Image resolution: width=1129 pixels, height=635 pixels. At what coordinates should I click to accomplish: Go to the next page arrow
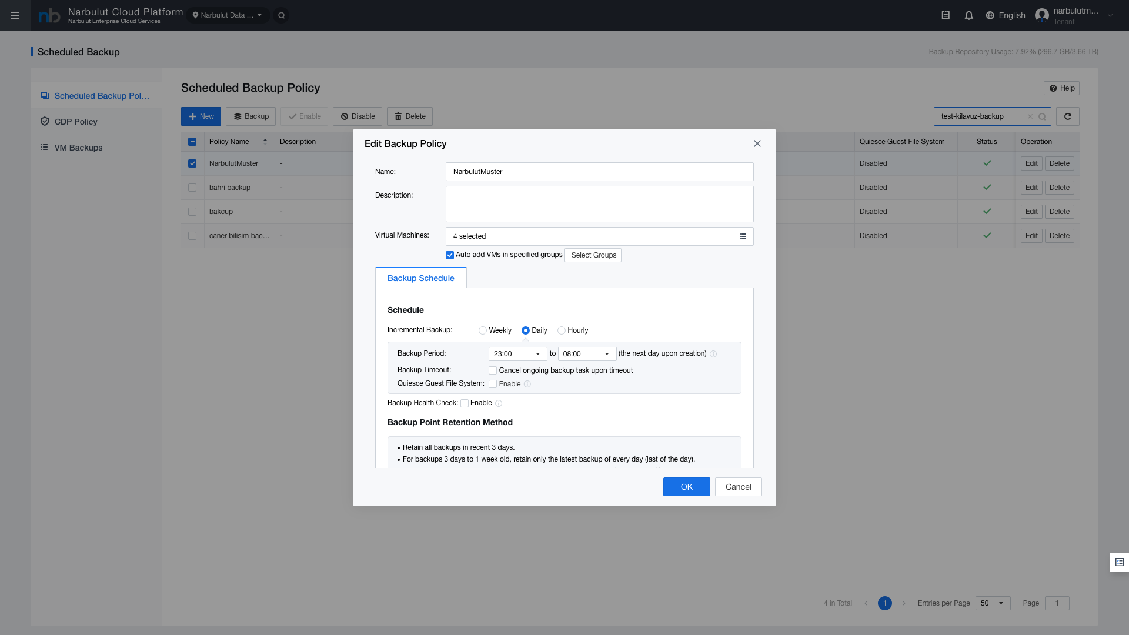pyautogui.click(x=904, y=603)
